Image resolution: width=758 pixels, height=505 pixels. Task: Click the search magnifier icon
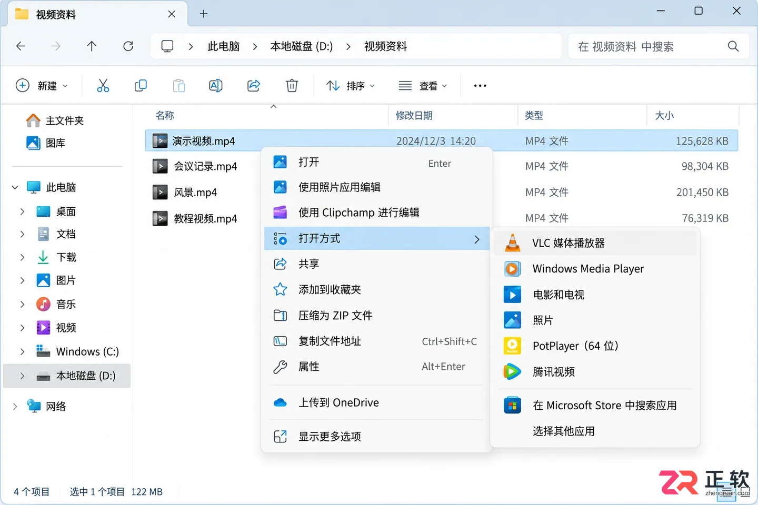733,46
